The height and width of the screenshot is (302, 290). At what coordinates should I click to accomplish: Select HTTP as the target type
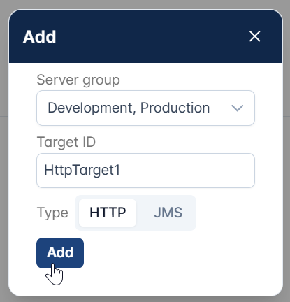tap(108, 213)
